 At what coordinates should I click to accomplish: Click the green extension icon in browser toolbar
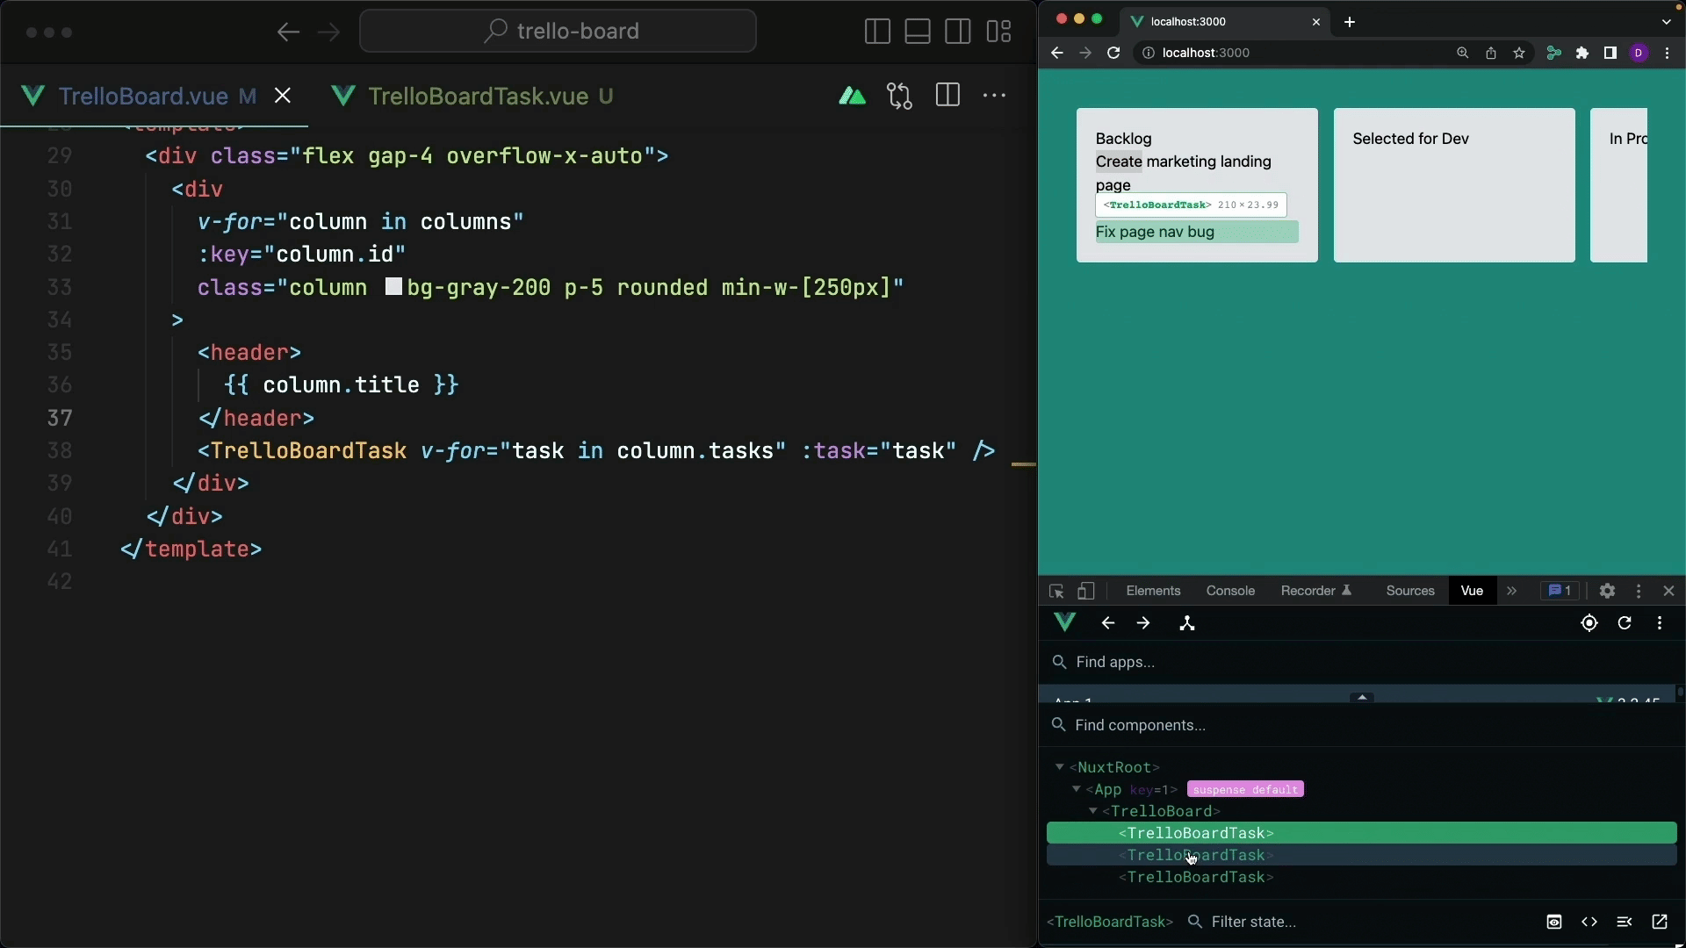pyautogui.click(x=1554, y=54)
